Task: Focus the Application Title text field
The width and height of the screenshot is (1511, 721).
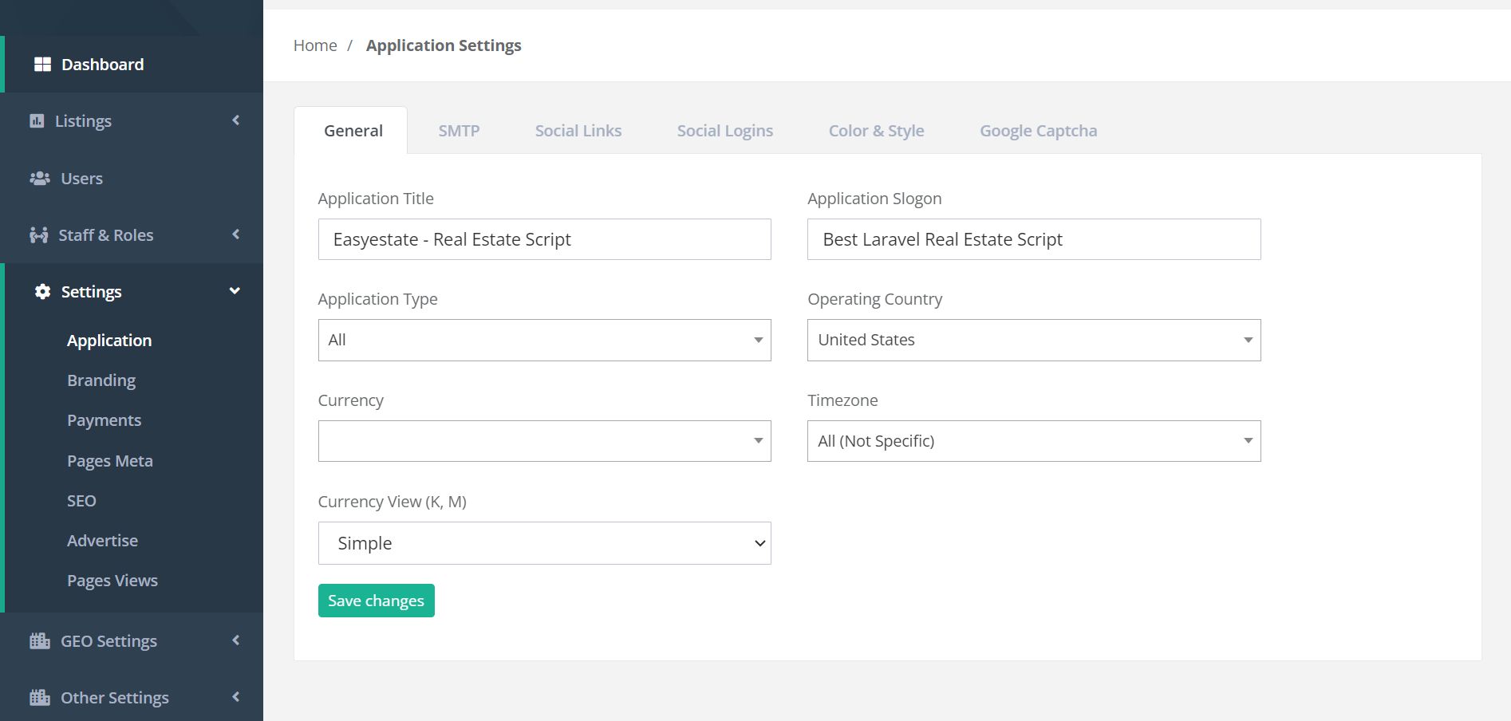Action: 544,239
